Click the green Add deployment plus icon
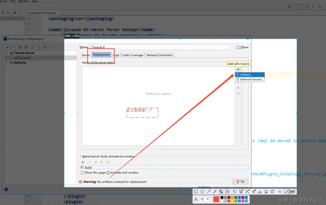The width and height of the screenshot is (326, 205). click(x=238, y=69)
